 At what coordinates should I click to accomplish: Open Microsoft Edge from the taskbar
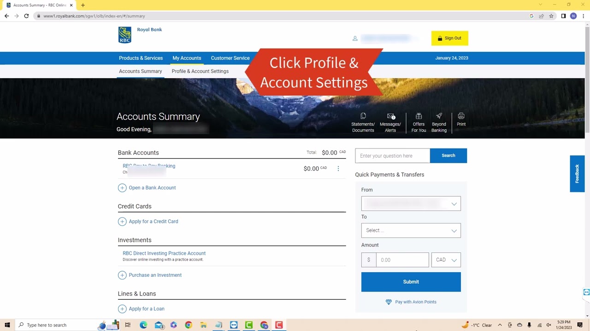tap(143, 325)
